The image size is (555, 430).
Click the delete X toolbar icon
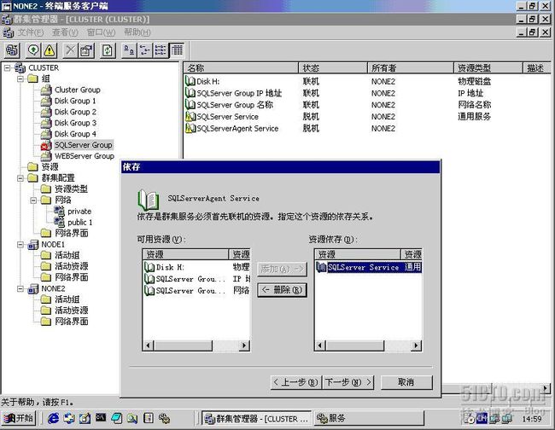(x=71, y=50)
